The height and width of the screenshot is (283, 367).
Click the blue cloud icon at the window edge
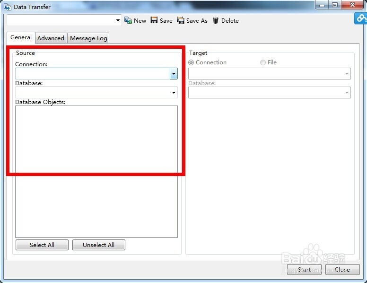point(361,18)
